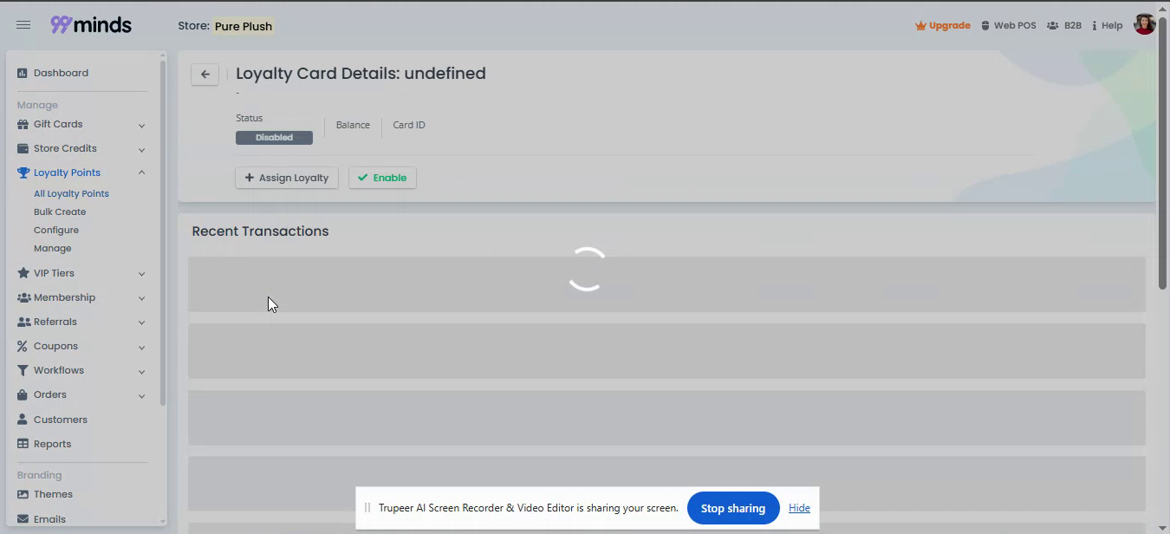Click the Referrals users icon

(x=23, y=322)
